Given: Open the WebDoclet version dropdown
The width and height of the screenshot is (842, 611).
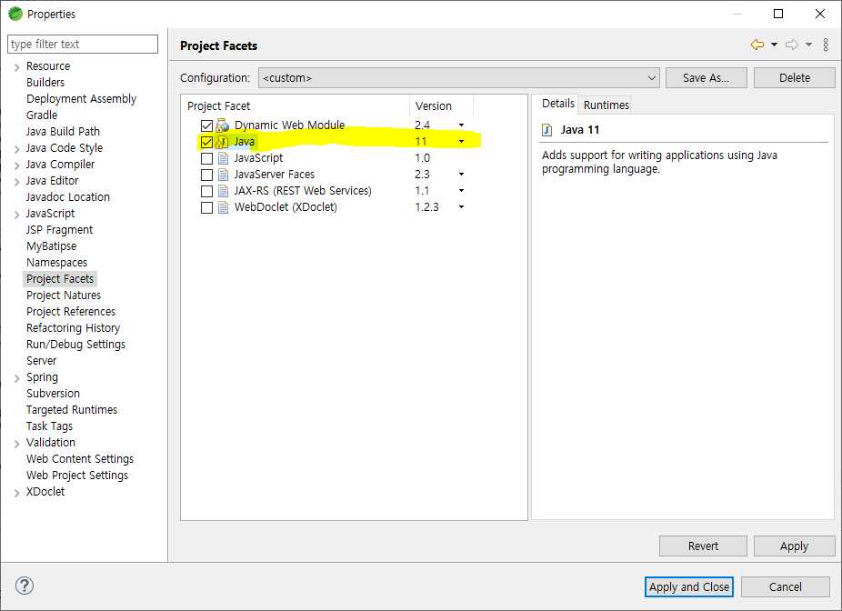Looking at the screenshot, I should pyautogui.click(x=461, y=207).
